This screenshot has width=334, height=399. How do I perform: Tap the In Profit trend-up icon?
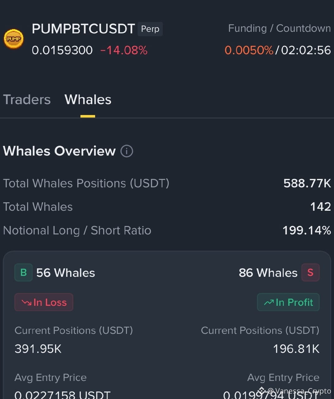click(269, 302)
